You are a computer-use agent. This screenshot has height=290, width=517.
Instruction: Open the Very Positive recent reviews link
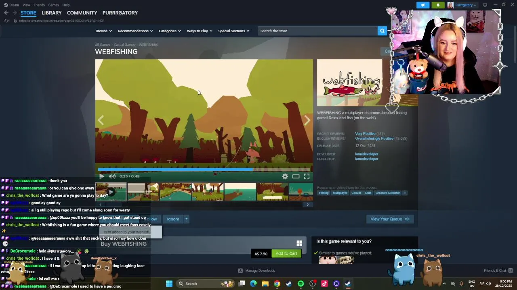coord(365,134)
